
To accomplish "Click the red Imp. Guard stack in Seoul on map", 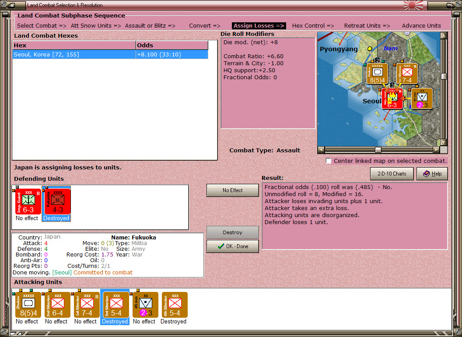I will pyautogui.click(x=392, y=99).
